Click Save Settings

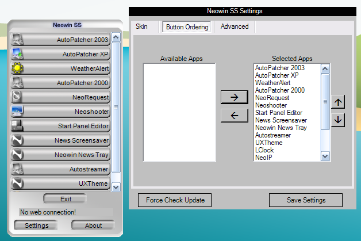306,200
